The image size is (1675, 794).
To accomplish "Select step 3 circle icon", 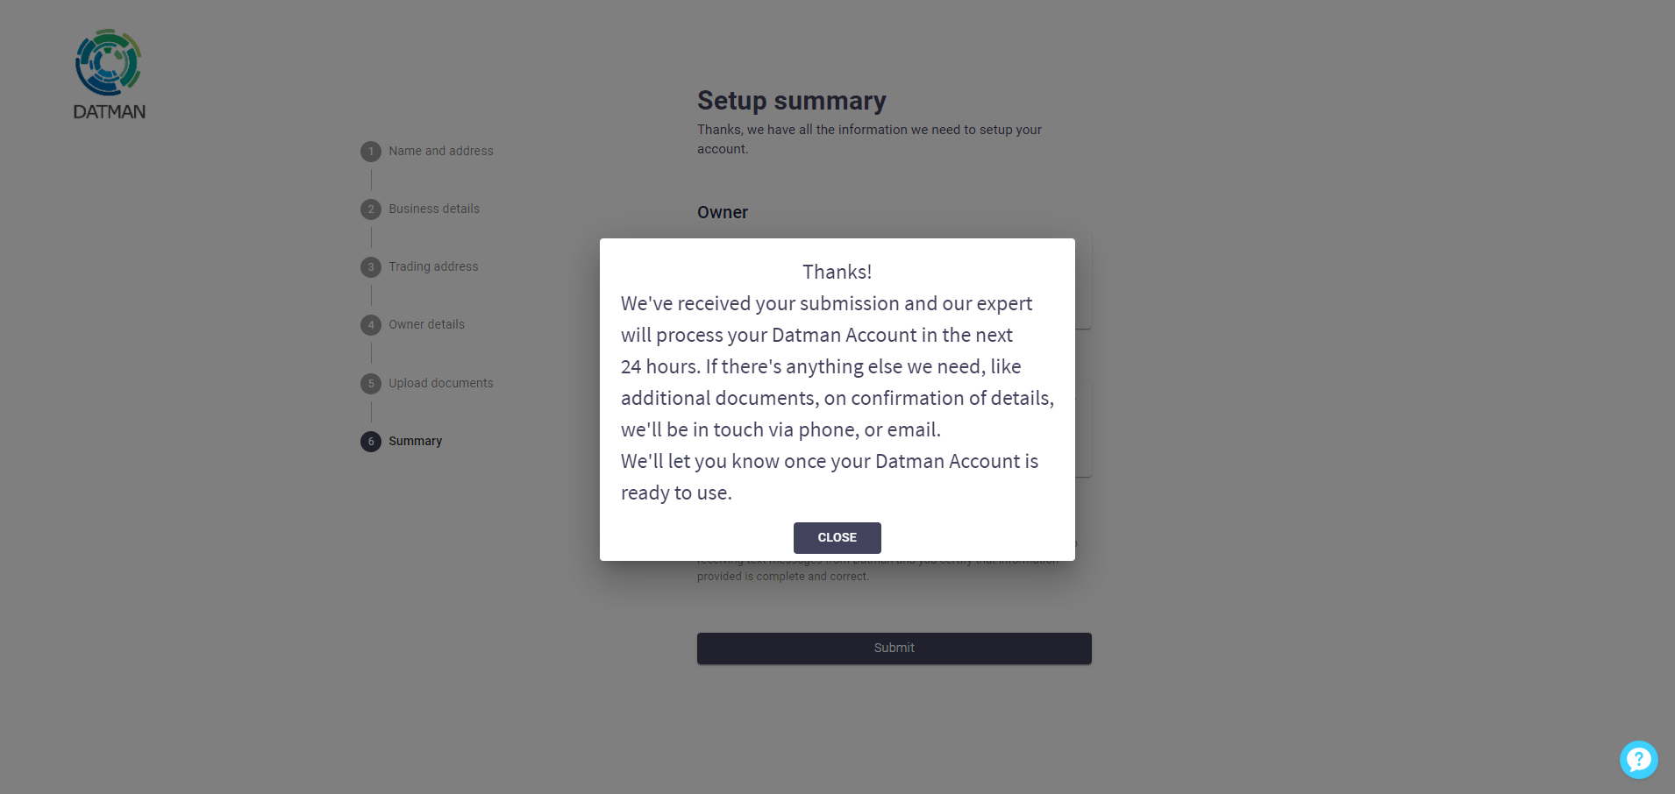I will (x=371, y=267).
